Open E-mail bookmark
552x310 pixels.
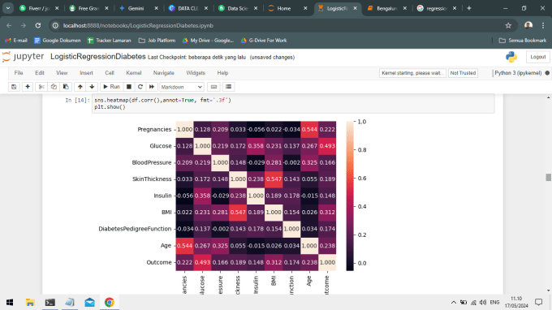pos(16,41)
